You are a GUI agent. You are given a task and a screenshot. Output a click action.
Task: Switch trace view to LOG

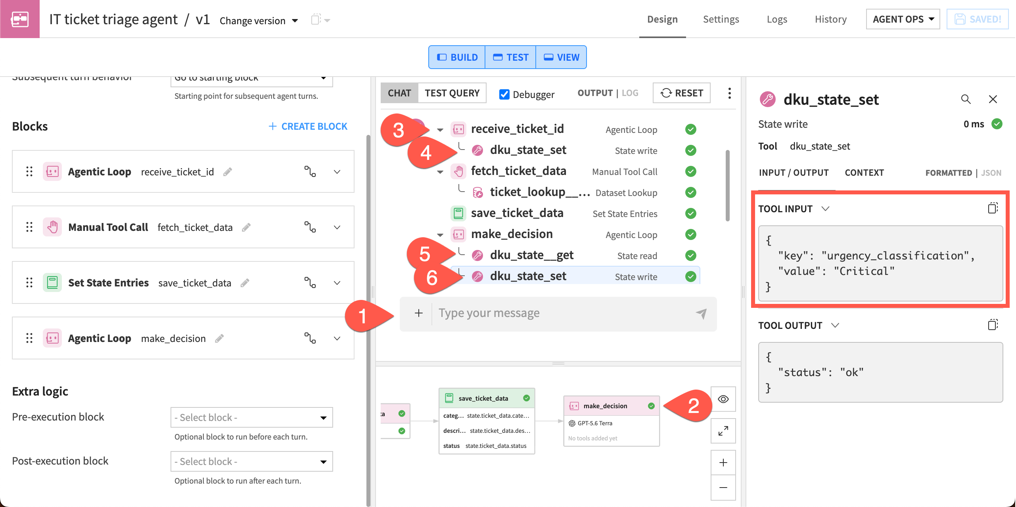(x=630, y=93)
